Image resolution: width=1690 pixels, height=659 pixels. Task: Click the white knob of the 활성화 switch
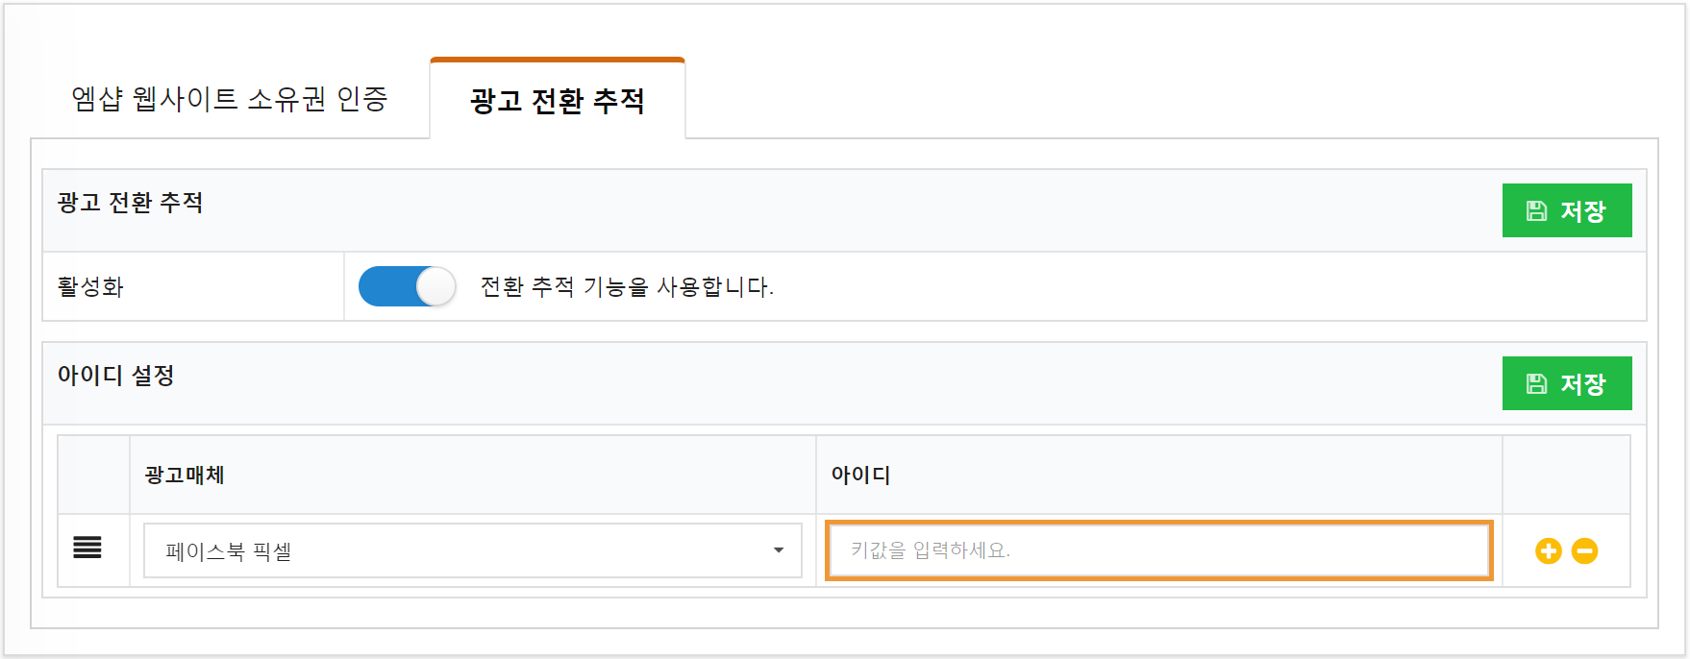435,286
